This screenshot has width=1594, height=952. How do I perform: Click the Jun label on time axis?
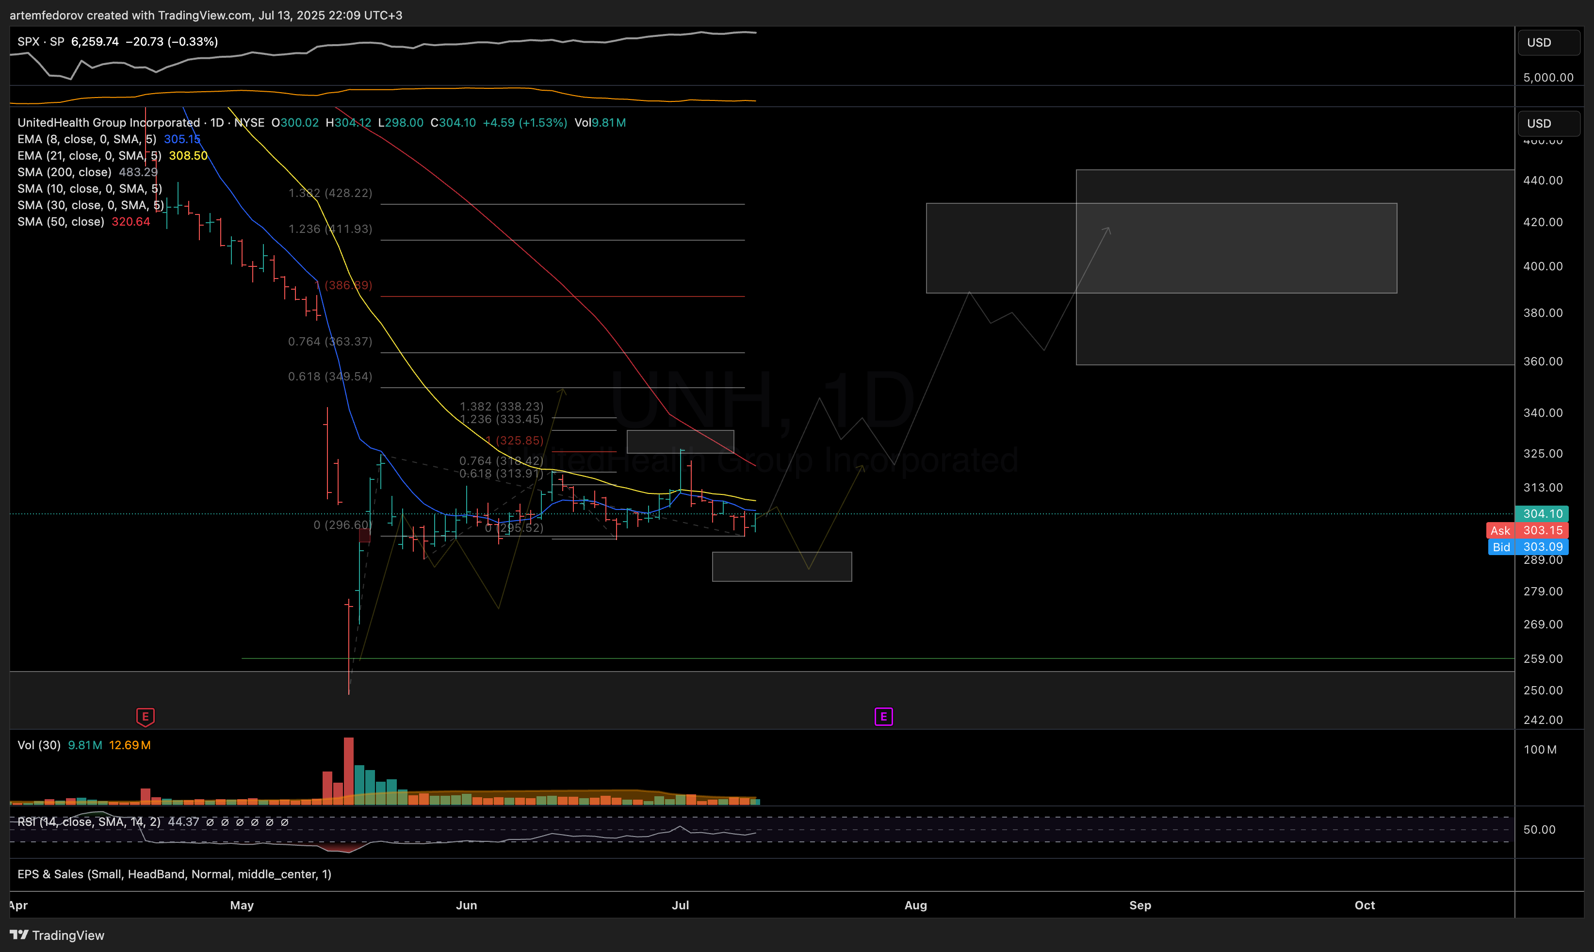click(x=466, y=905)
